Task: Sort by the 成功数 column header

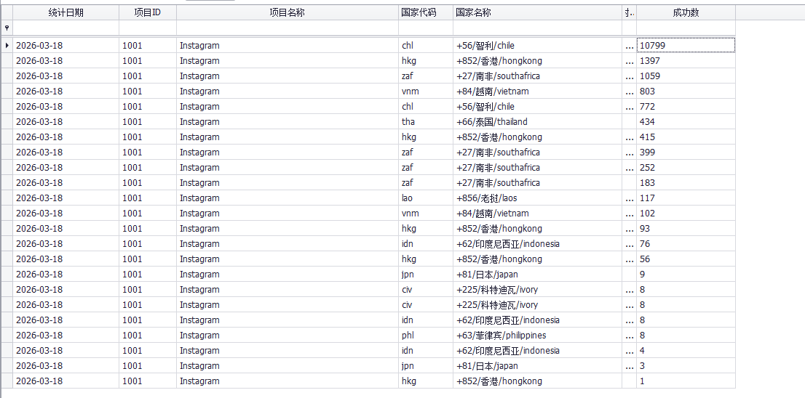Action: [x=686, y=13]
